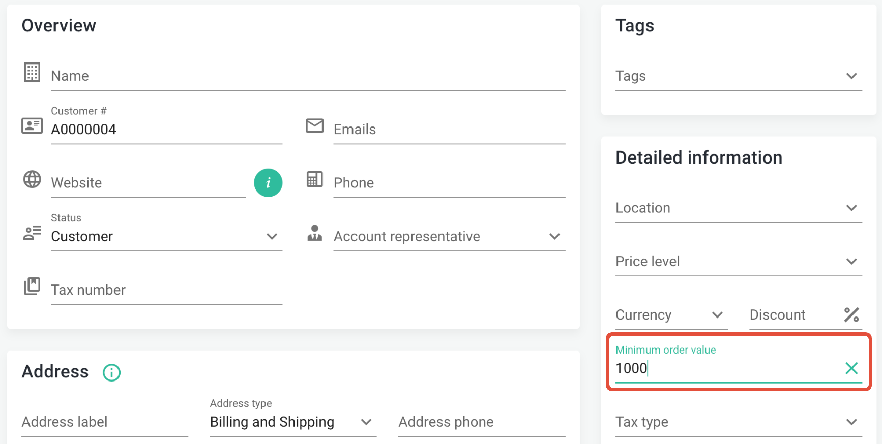Expand the Location dropdown
The width and height of the screenshot is (882, 444).
coord(738,208)
